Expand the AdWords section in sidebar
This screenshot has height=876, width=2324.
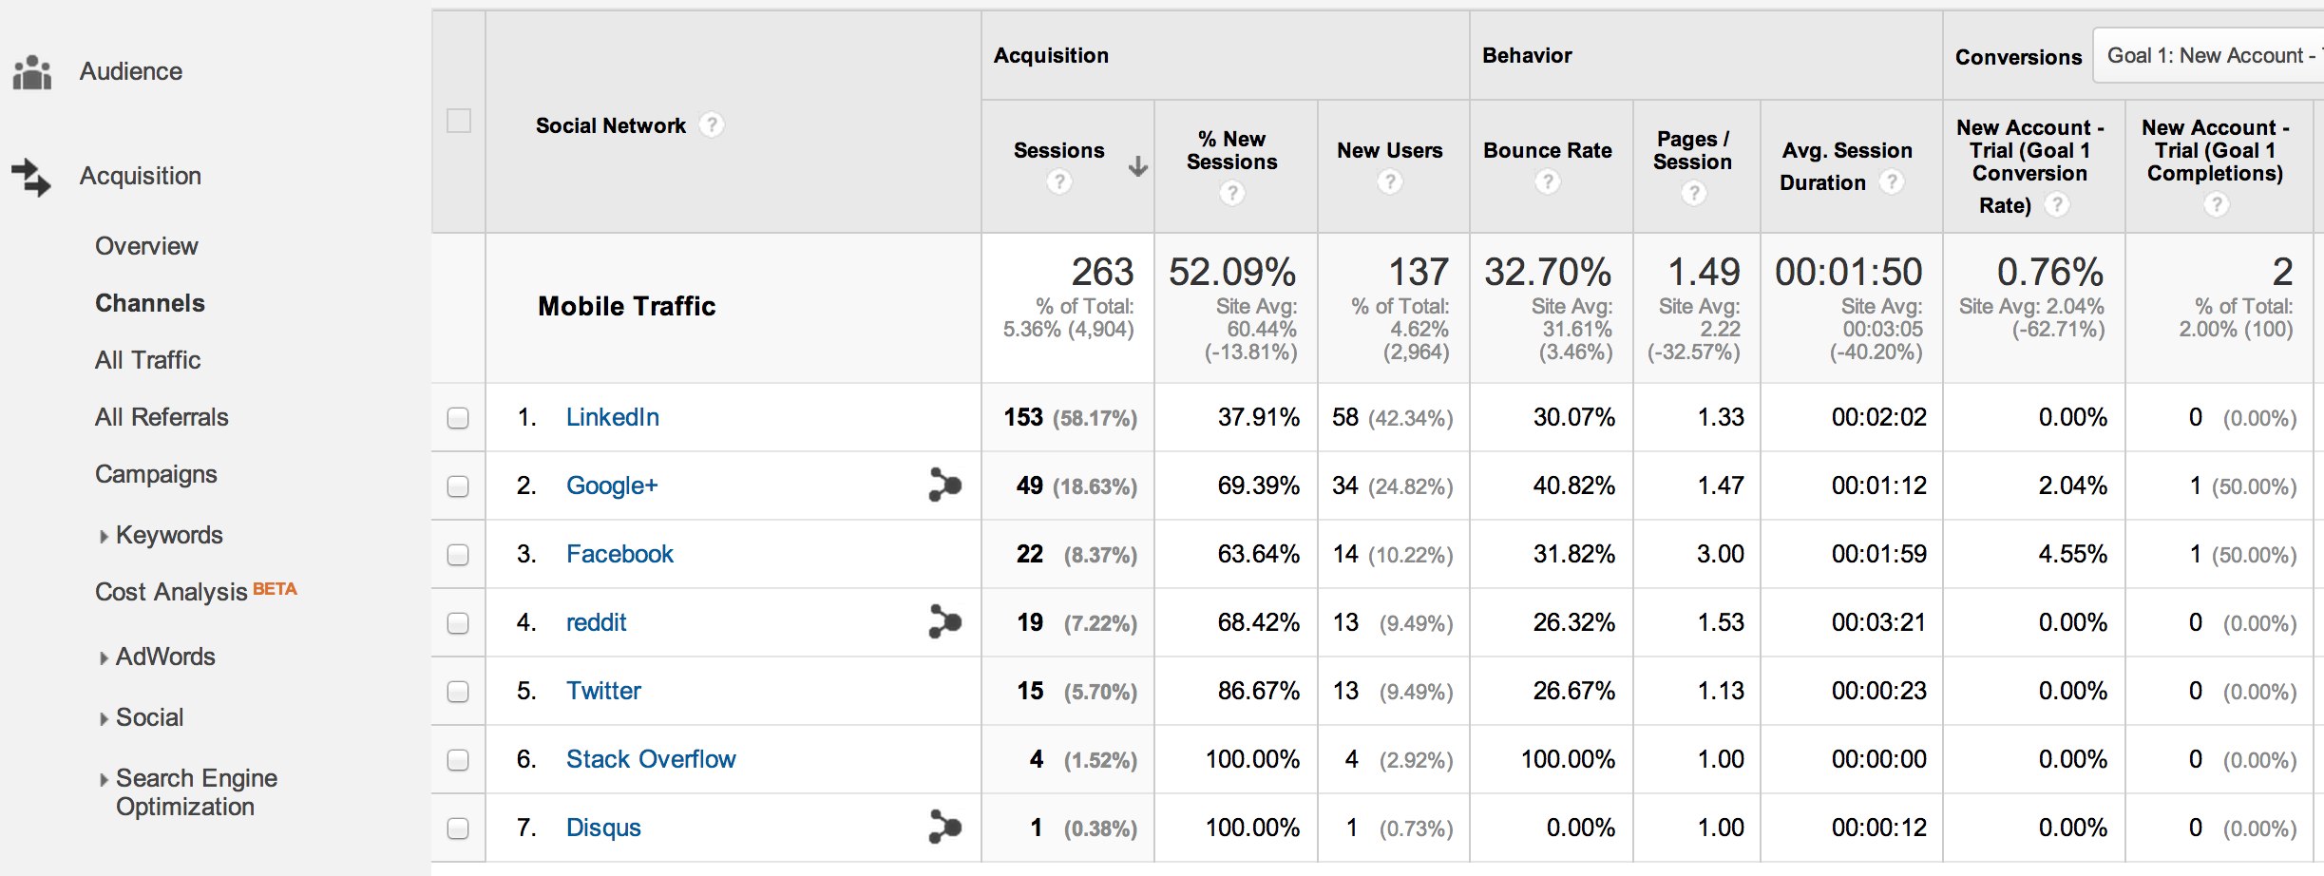(x=164, y=657)
